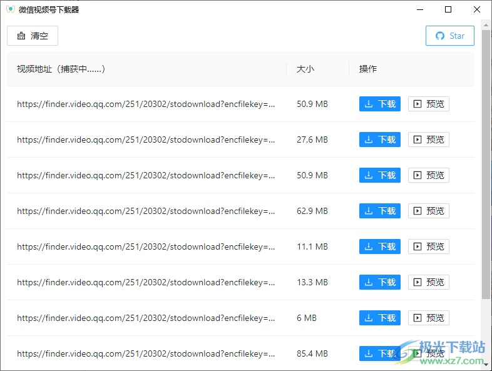
Task: Click the 85.4 MB size cell
Action: point(312,353)
